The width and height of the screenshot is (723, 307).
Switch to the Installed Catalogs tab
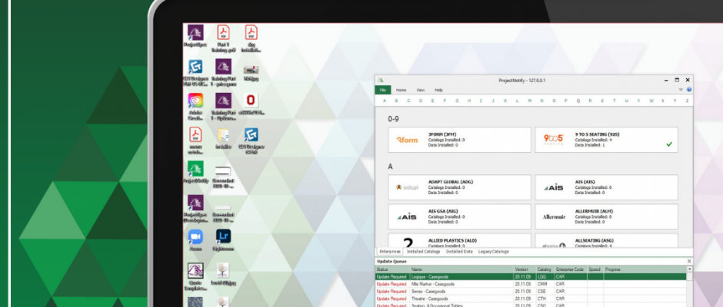click(x=423, y=252)
